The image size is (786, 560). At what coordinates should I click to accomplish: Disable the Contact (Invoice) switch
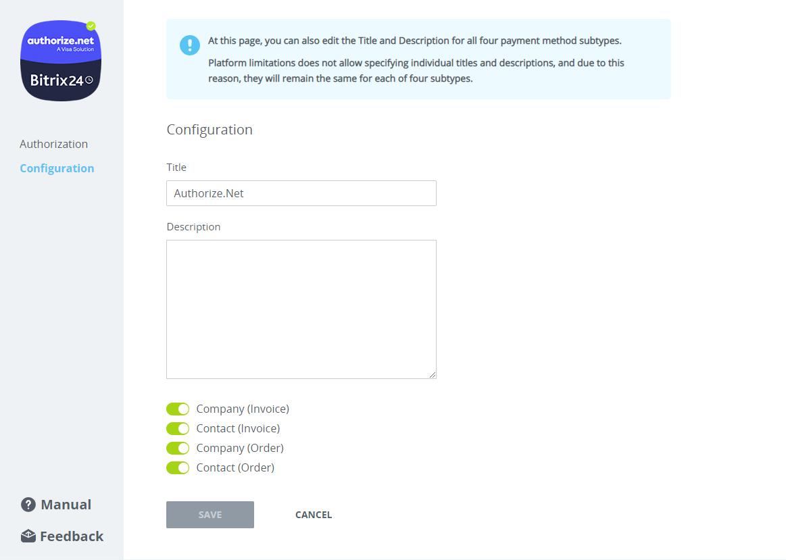(178, 428)
